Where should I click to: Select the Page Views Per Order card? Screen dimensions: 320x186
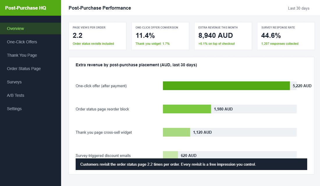97,36
